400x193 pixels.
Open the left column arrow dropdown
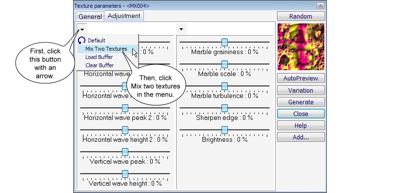coord(82,29)
